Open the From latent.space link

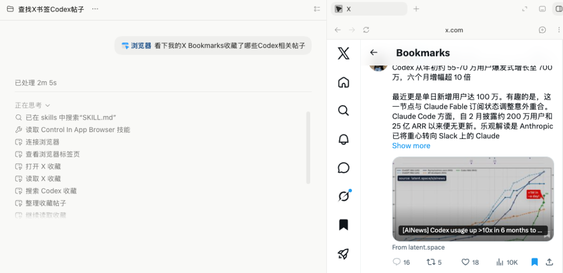tap(418, 248)
